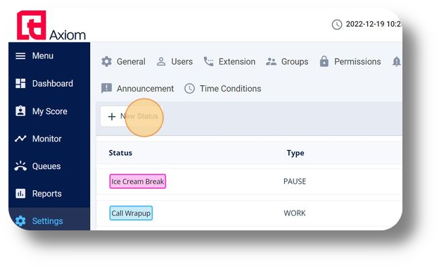This screenshot has width=439, height=267.
Task: Select the blue Call Wrapup status
Action: 131,213
